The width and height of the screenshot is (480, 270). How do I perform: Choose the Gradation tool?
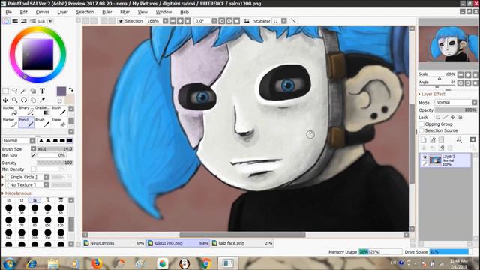coord(42,111)
